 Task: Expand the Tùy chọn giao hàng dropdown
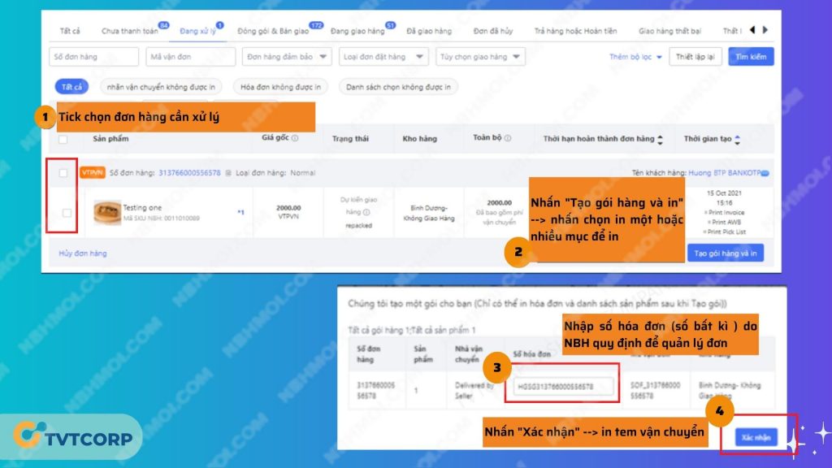tap(479, 57)
